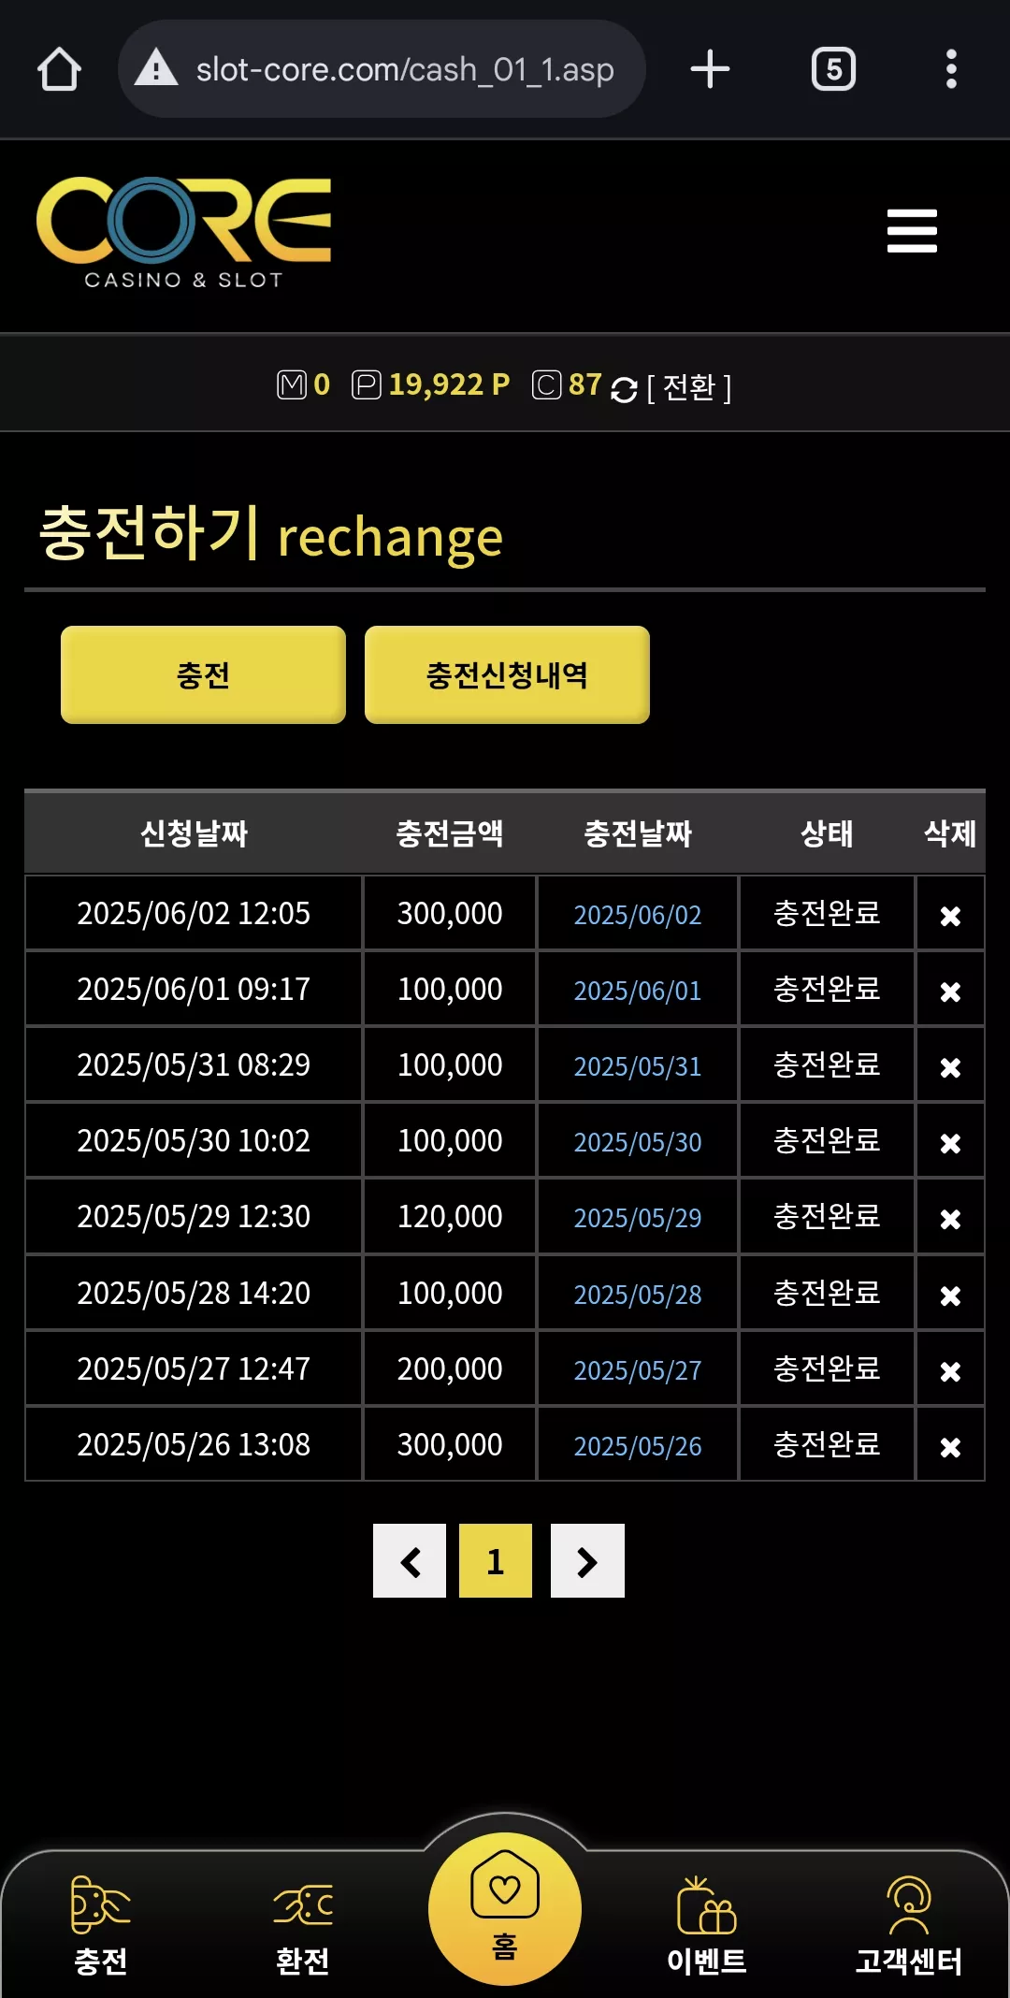Screen dimensions: 1010x1998
Task: Delete the 2025/06/02 12:05 recharge row
Action: coord(950,916)
